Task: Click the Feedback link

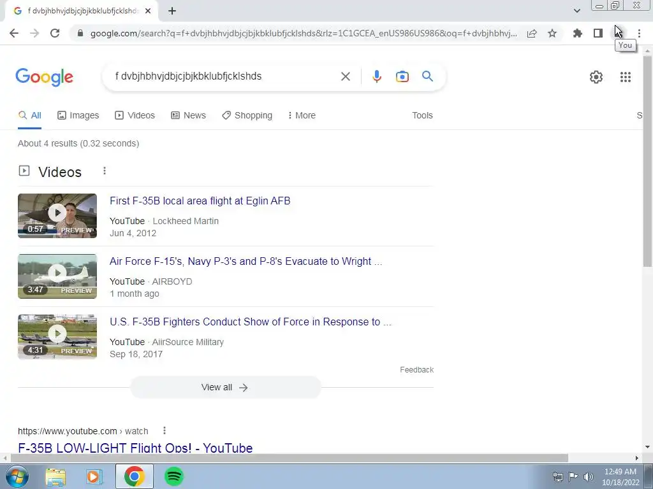Action: [x=417, y=370]
